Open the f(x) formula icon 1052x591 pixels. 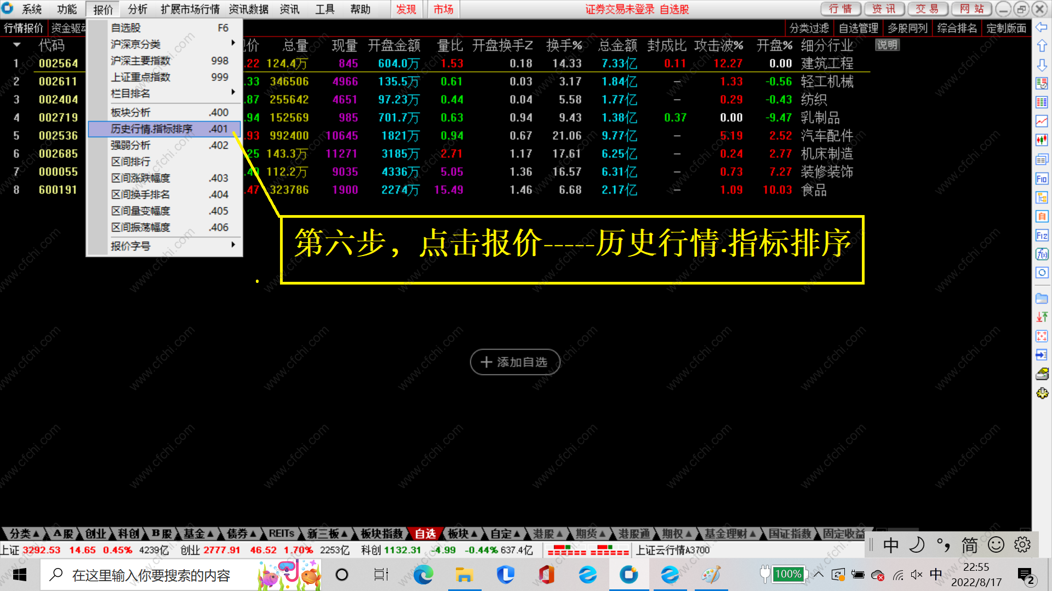(x=1042, y=254)
